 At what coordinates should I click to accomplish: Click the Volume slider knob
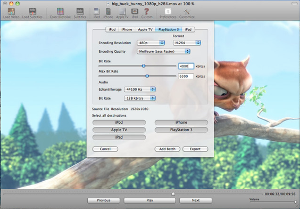(296, 202)
